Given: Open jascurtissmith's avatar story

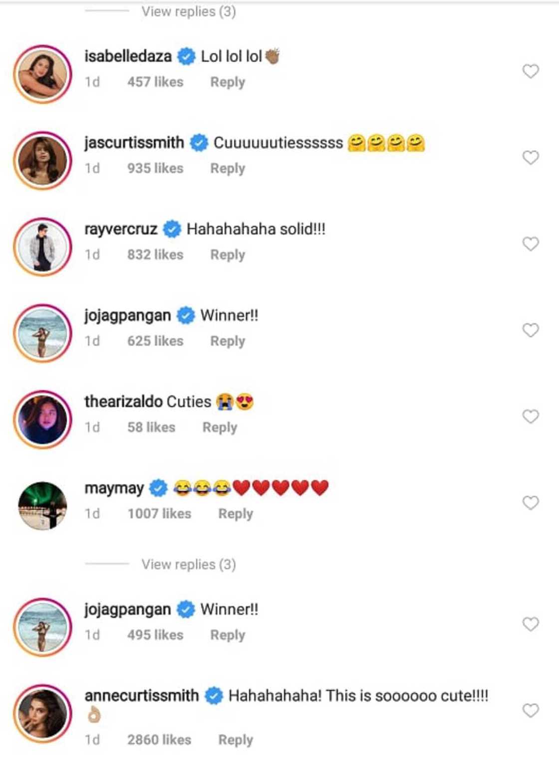Looking at the screenshot, I should tap(42, 161).
